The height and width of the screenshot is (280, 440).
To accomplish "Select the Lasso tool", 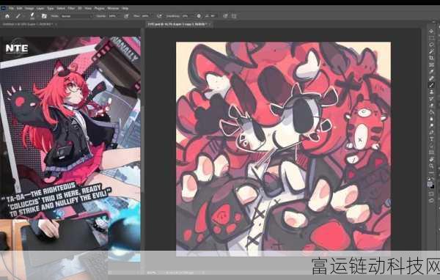I will pos(432,44).
